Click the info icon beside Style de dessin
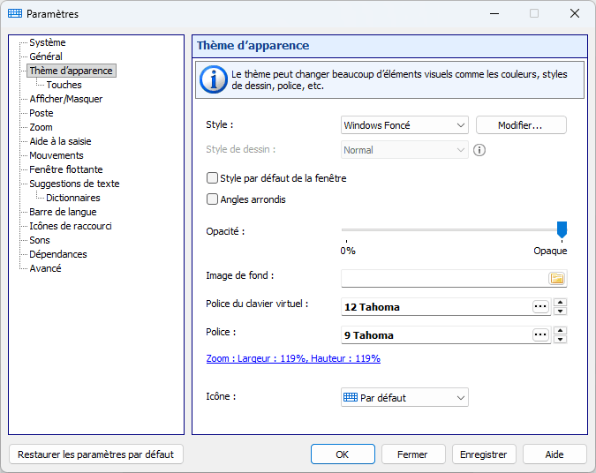 (x=479, y=150)
